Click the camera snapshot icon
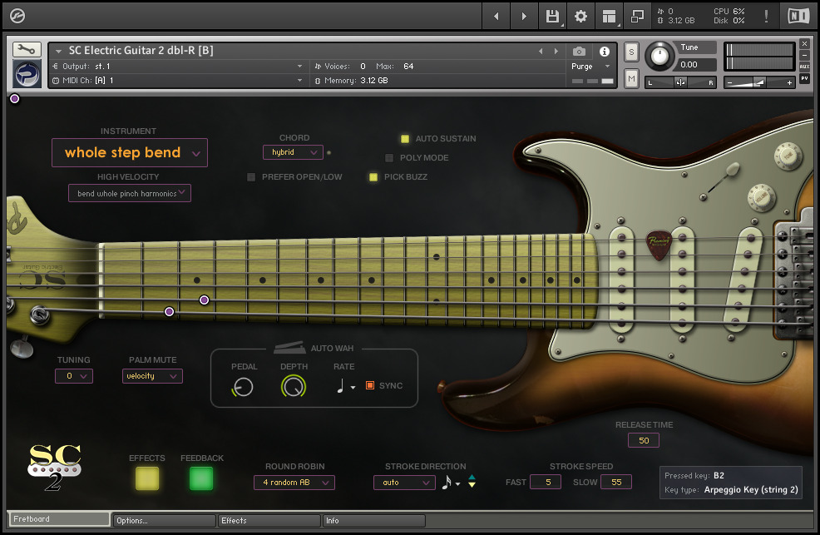 579,52
